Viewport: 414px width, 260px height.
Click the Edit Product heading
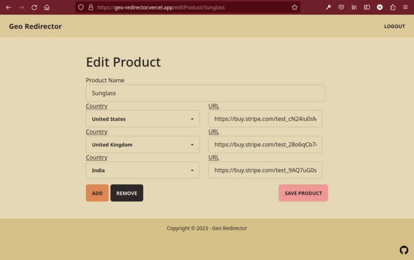pos(123,62)
